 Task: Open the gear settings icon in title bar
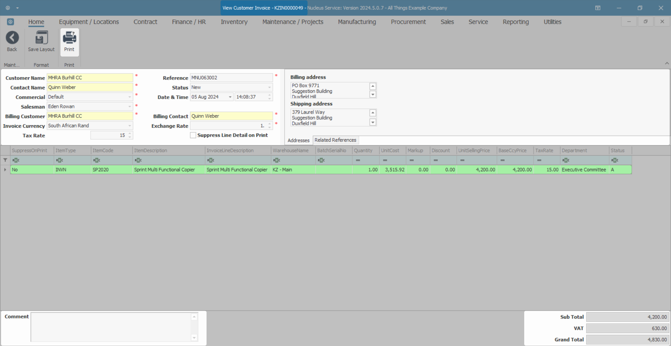tap(8, 8)
